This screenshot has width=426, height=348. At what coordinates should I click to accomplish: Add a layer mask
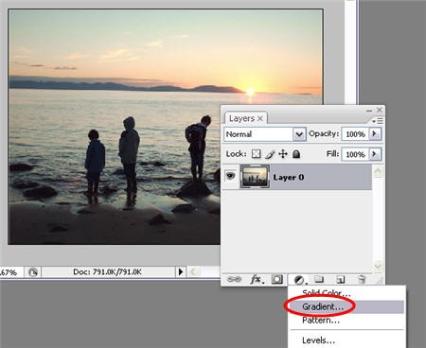tap(277, 279)
